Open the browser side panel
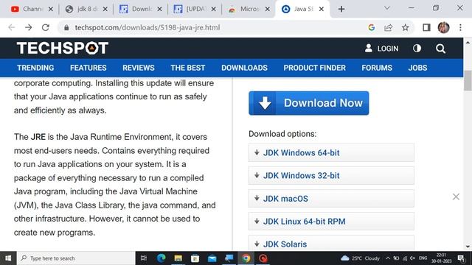The width and height of the screenshot is (472, 265). (x=426, y=28)
